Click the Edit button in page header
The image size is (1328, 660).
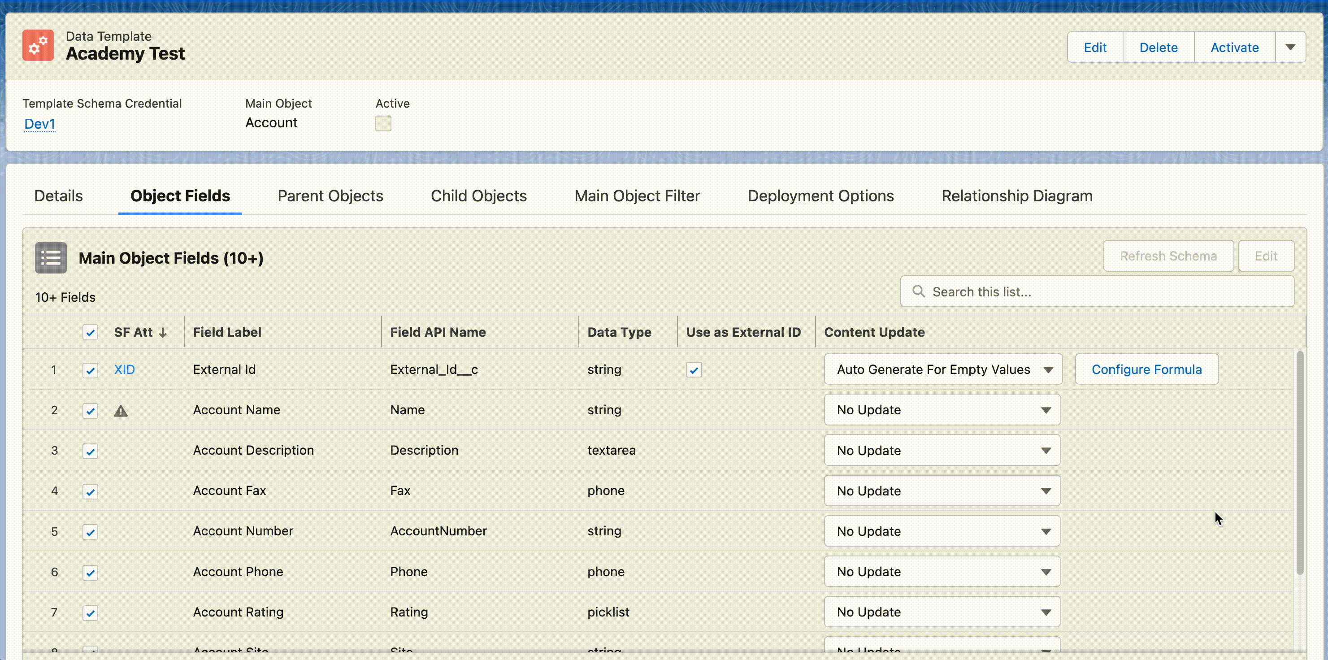pos(1095,48)
